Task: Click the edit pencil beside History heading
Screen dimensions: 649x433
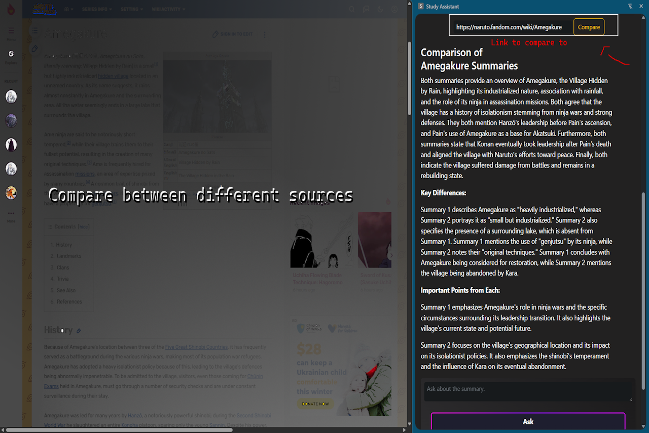Action: pyautogui.click(x=79, y=331)
